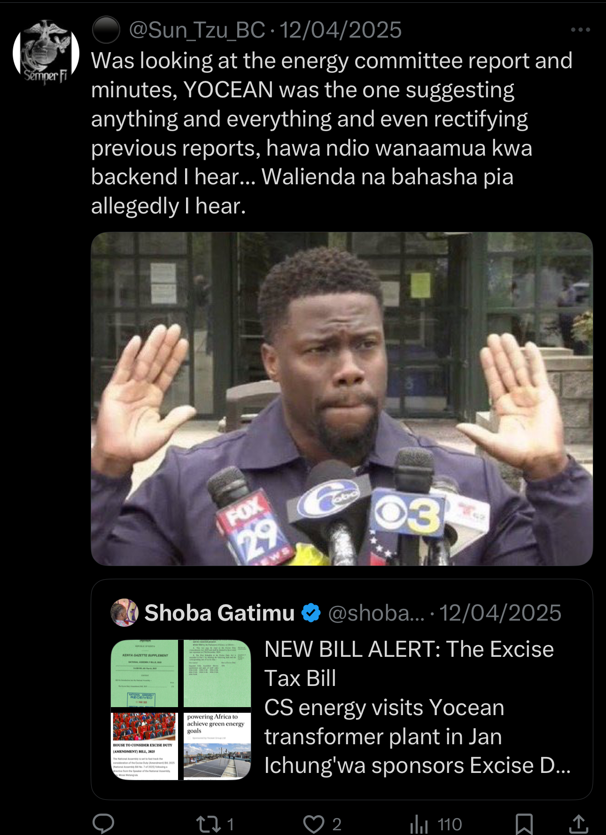Viewport: 606px width, 835px height.
Task: Open powering Africa green energy thumbnail
Action: coord(217,746)
